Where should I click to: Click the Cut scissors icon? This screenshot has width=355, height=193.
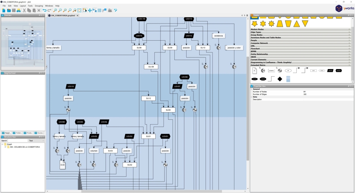[24, 10]
